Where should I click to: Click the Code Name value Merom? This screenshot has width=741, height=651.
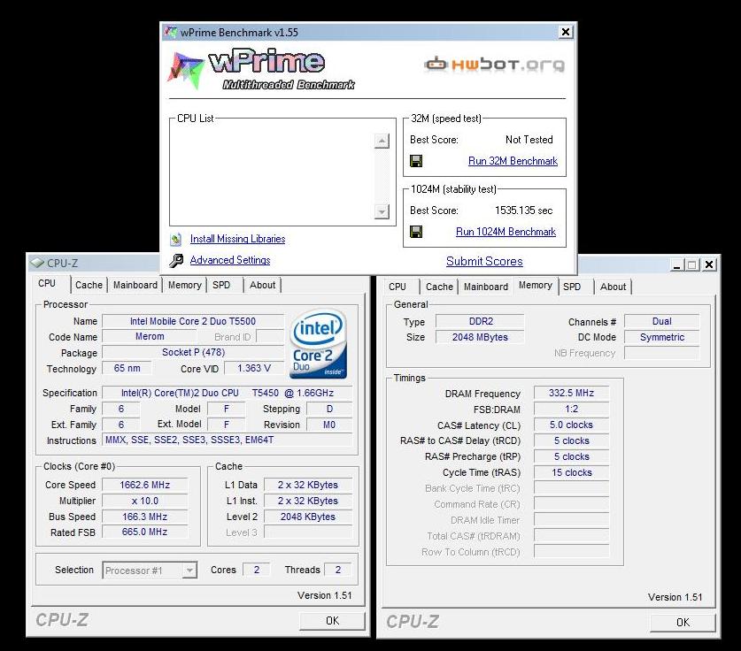(x=150, y=337)
